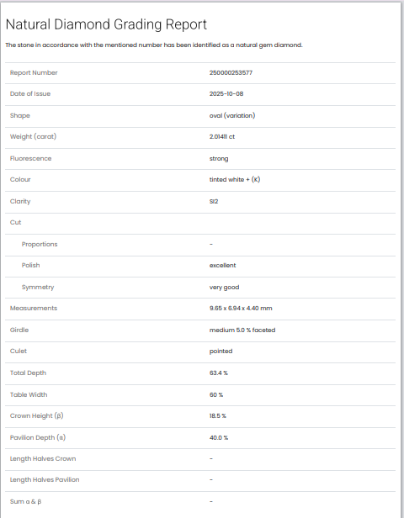Select the Pavilion Depth value 40.0 %

click(x=219, y=438)
